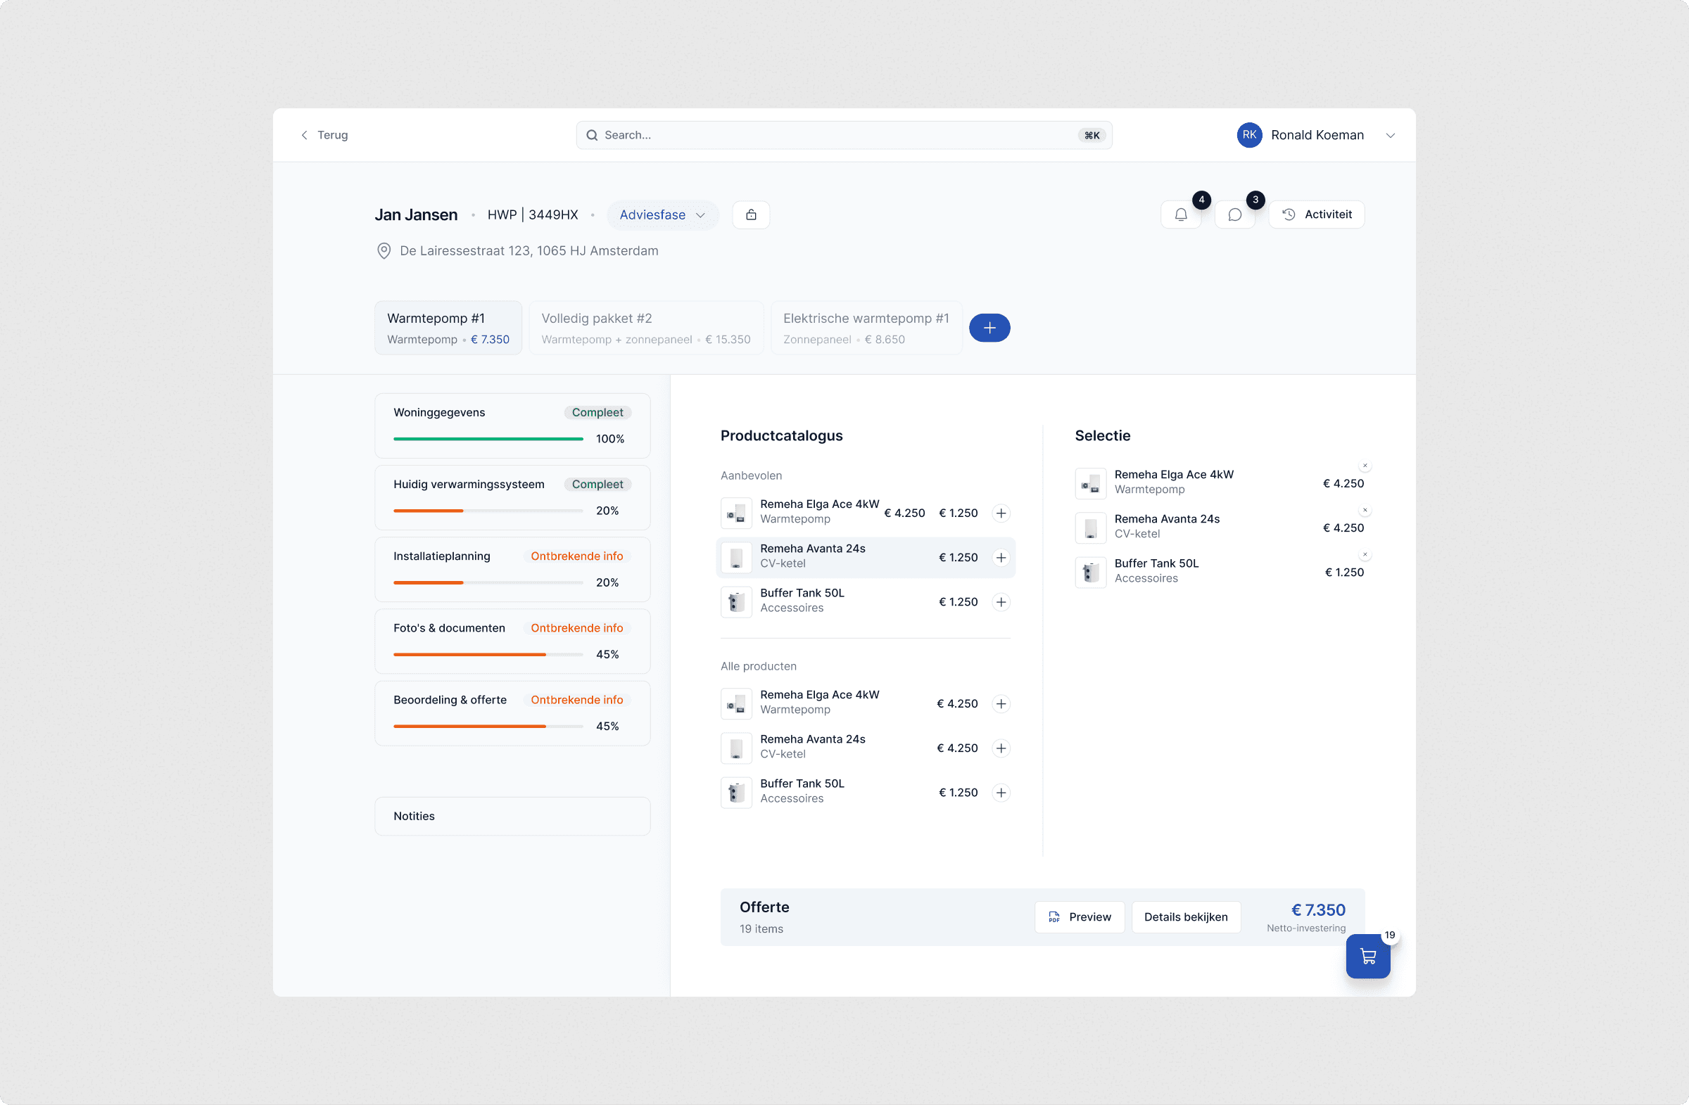Add recommended Buffer Tank 50L
This screenshot has height=1105, width=1689.
point(1001,602)
